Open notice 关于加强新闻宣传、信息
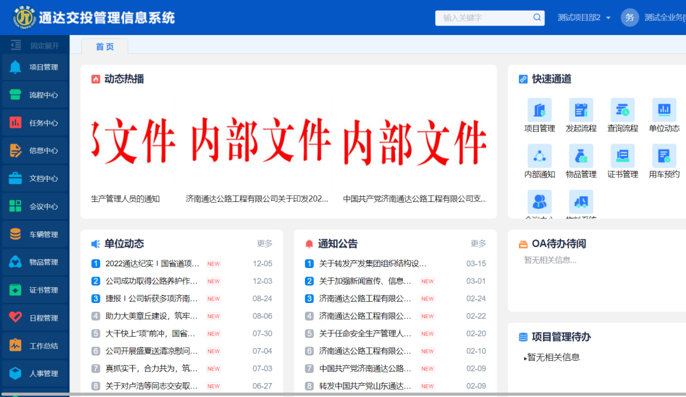Image resolution: width=686 pixels, height=397 pixels. coord(365,281)
